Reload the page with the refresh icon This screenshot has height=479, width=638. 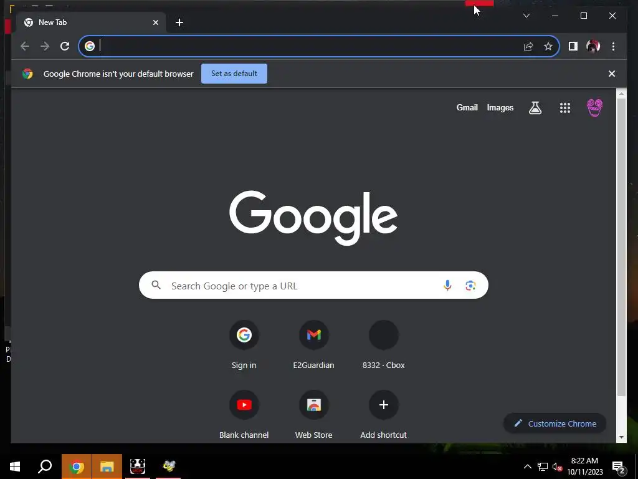65,46
